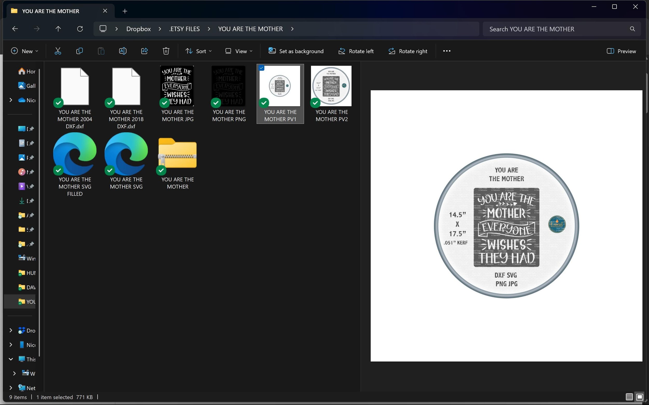Close the YOU ARE THE MOTHER tab
The width and height of the screenshot is (649, 405).
click(105, 11)
